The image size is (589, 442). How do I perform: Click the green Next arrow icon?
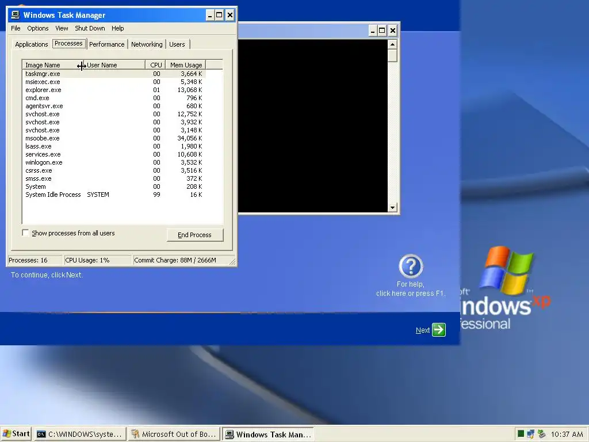click(439, 330)
